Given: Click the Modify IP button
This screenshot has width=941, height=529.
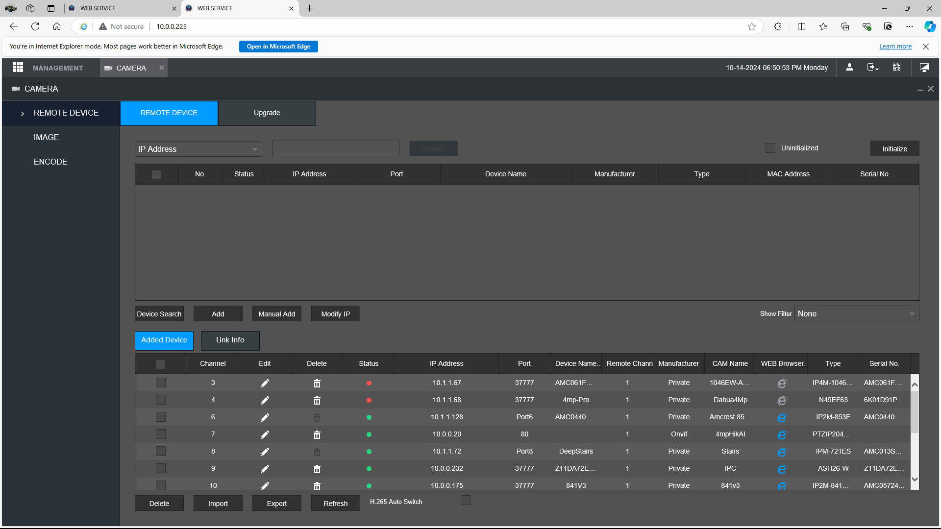Looking at the screenshot, I should click(336, 314).
